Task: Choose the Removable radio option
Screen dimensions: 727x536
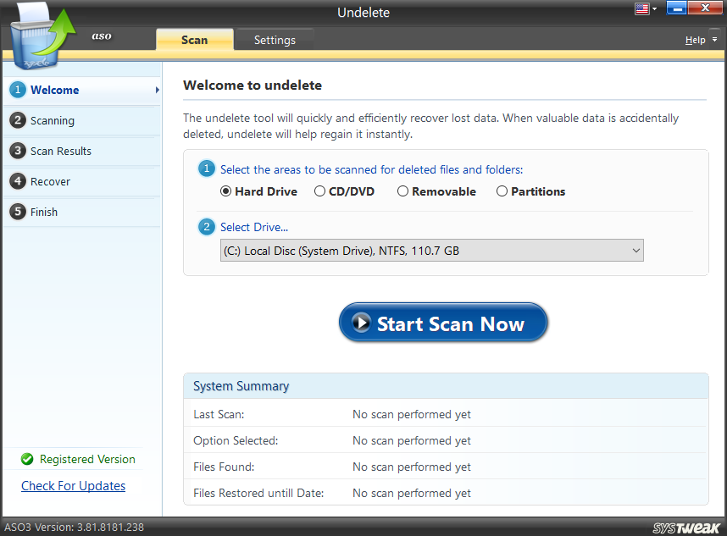Action: click(x=403, y=191)
